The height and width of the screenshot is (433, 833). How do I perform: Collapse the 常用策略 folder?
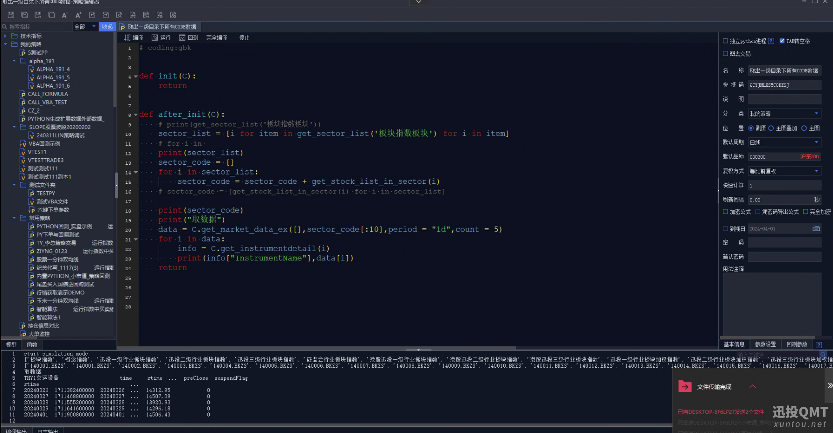[14, 218]
